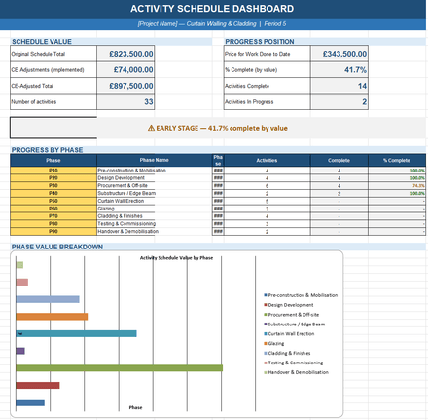The width and height of the screenshot is (428, 420).
Task: Select the orange Glazing chart bar
Action: pos(52,317)
